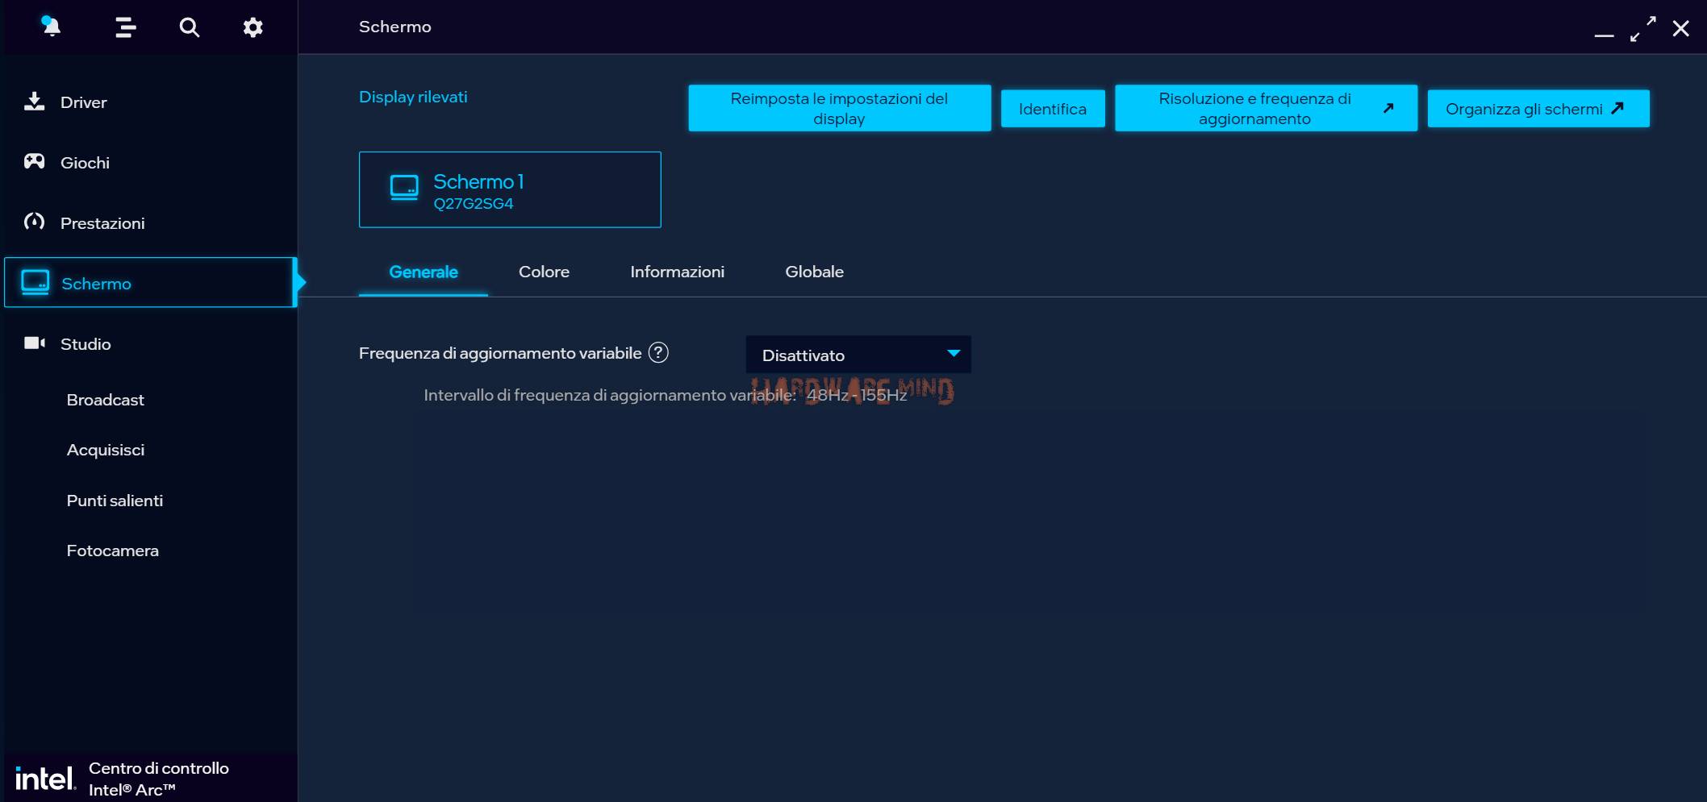Click the monitor icon in Schermo 1 card
Screen dimensions: 1707x802
point(404,188)
